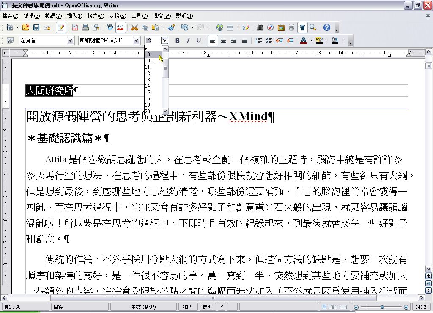
Task: Expand font name 新細明體 dropdown
Action: [137, 41]
